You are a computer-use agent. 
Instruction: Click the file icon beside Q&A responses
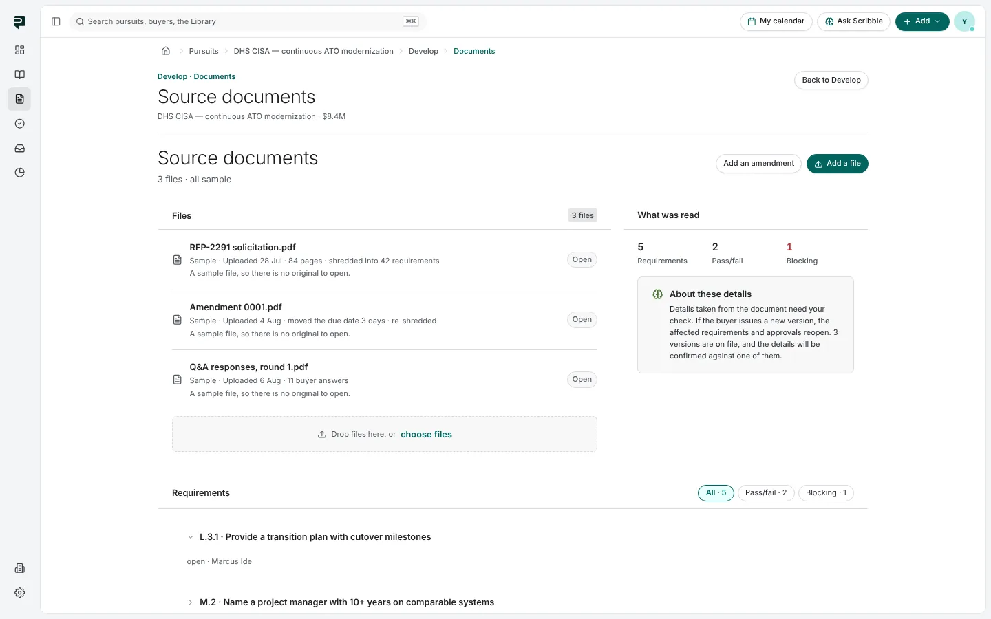tap(178, 380)
